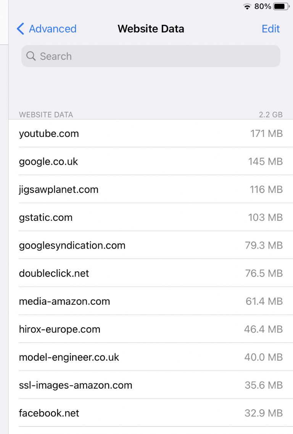Tap the back chevron next to Advanced
Image resolution: width=293 pixels, height=434 pixels.
[x=21, y=29]
